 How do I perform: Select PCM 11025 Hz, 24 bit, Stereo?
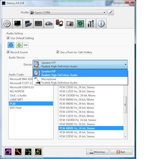click(x=91, y=91)
